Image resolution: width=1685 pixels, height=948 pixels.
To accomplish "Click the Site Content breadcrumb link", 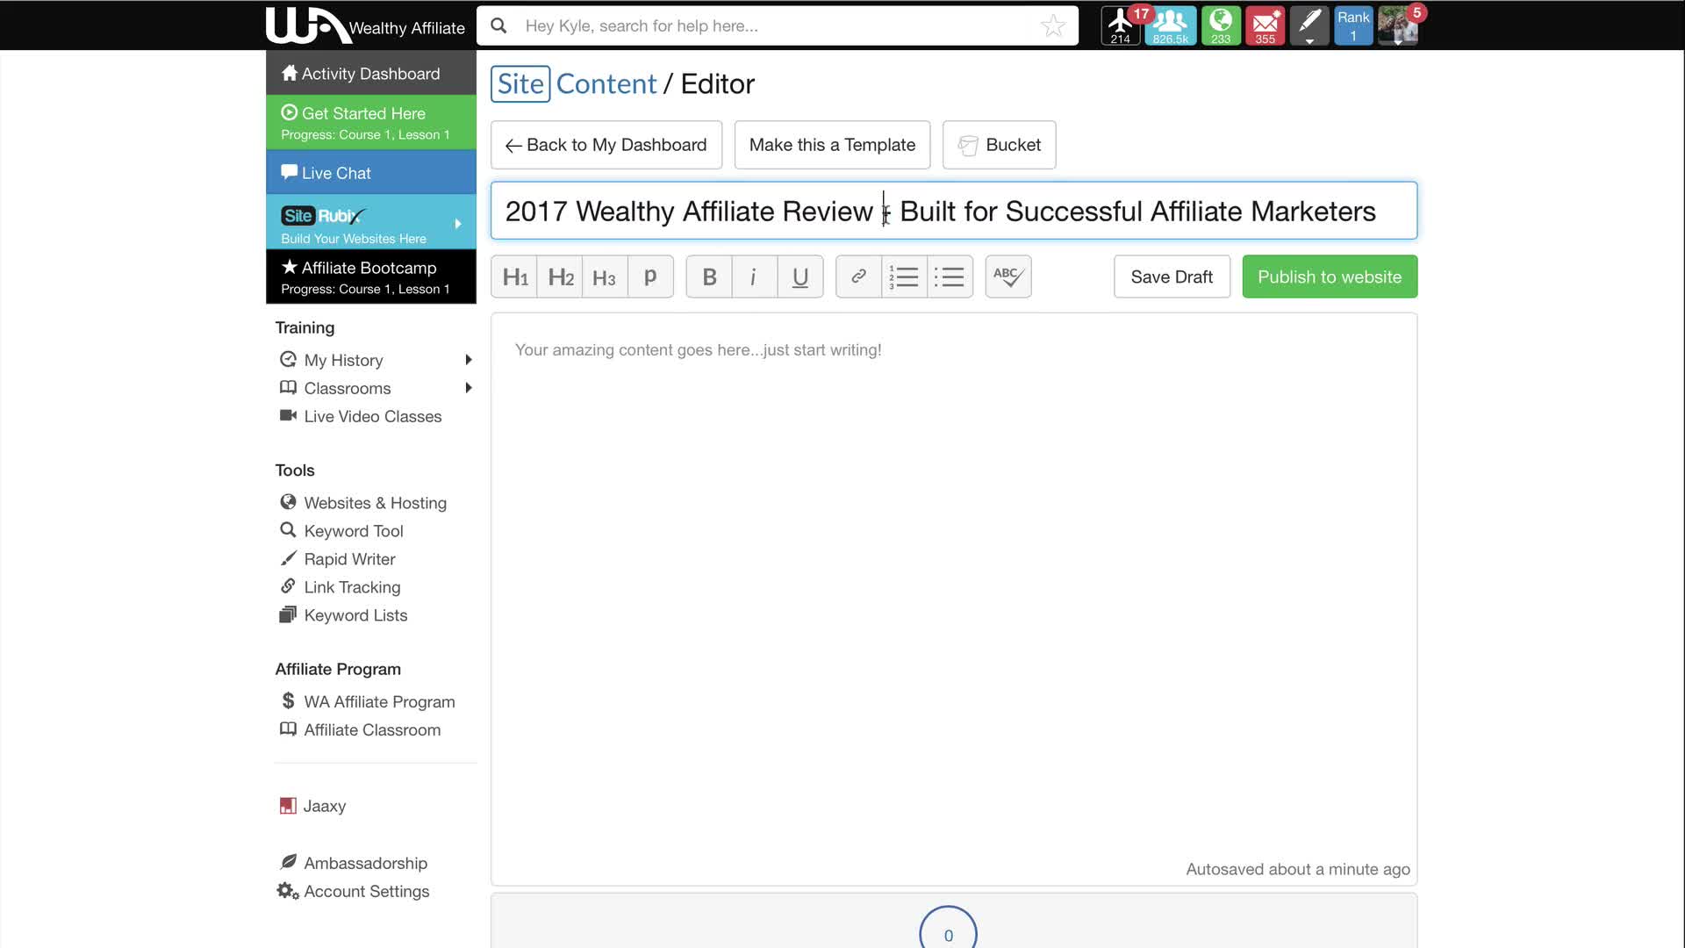I will click(573, 84).
